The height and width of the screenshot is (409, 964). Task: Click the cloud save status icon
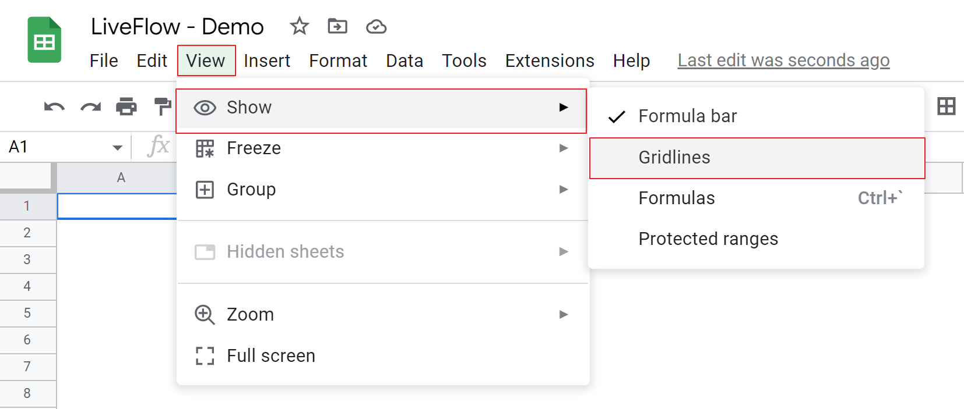(x=376, y=26)
